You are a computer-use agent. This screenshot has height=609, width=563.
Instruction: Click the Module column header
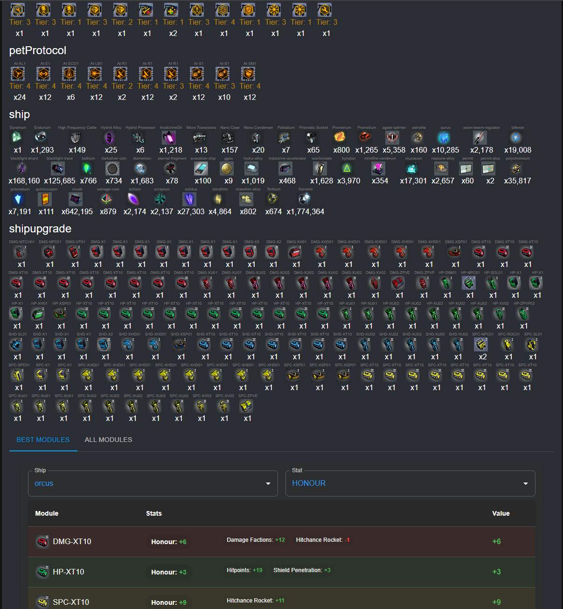47,513
